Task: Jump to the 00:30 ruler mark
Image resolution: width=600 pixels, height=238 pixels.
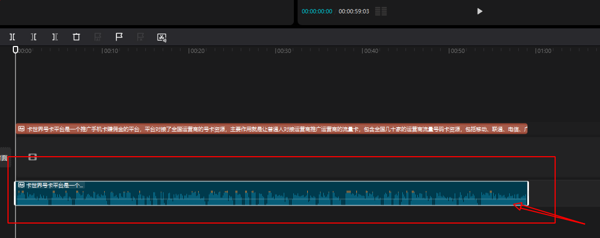Action: tap(284, 51)
